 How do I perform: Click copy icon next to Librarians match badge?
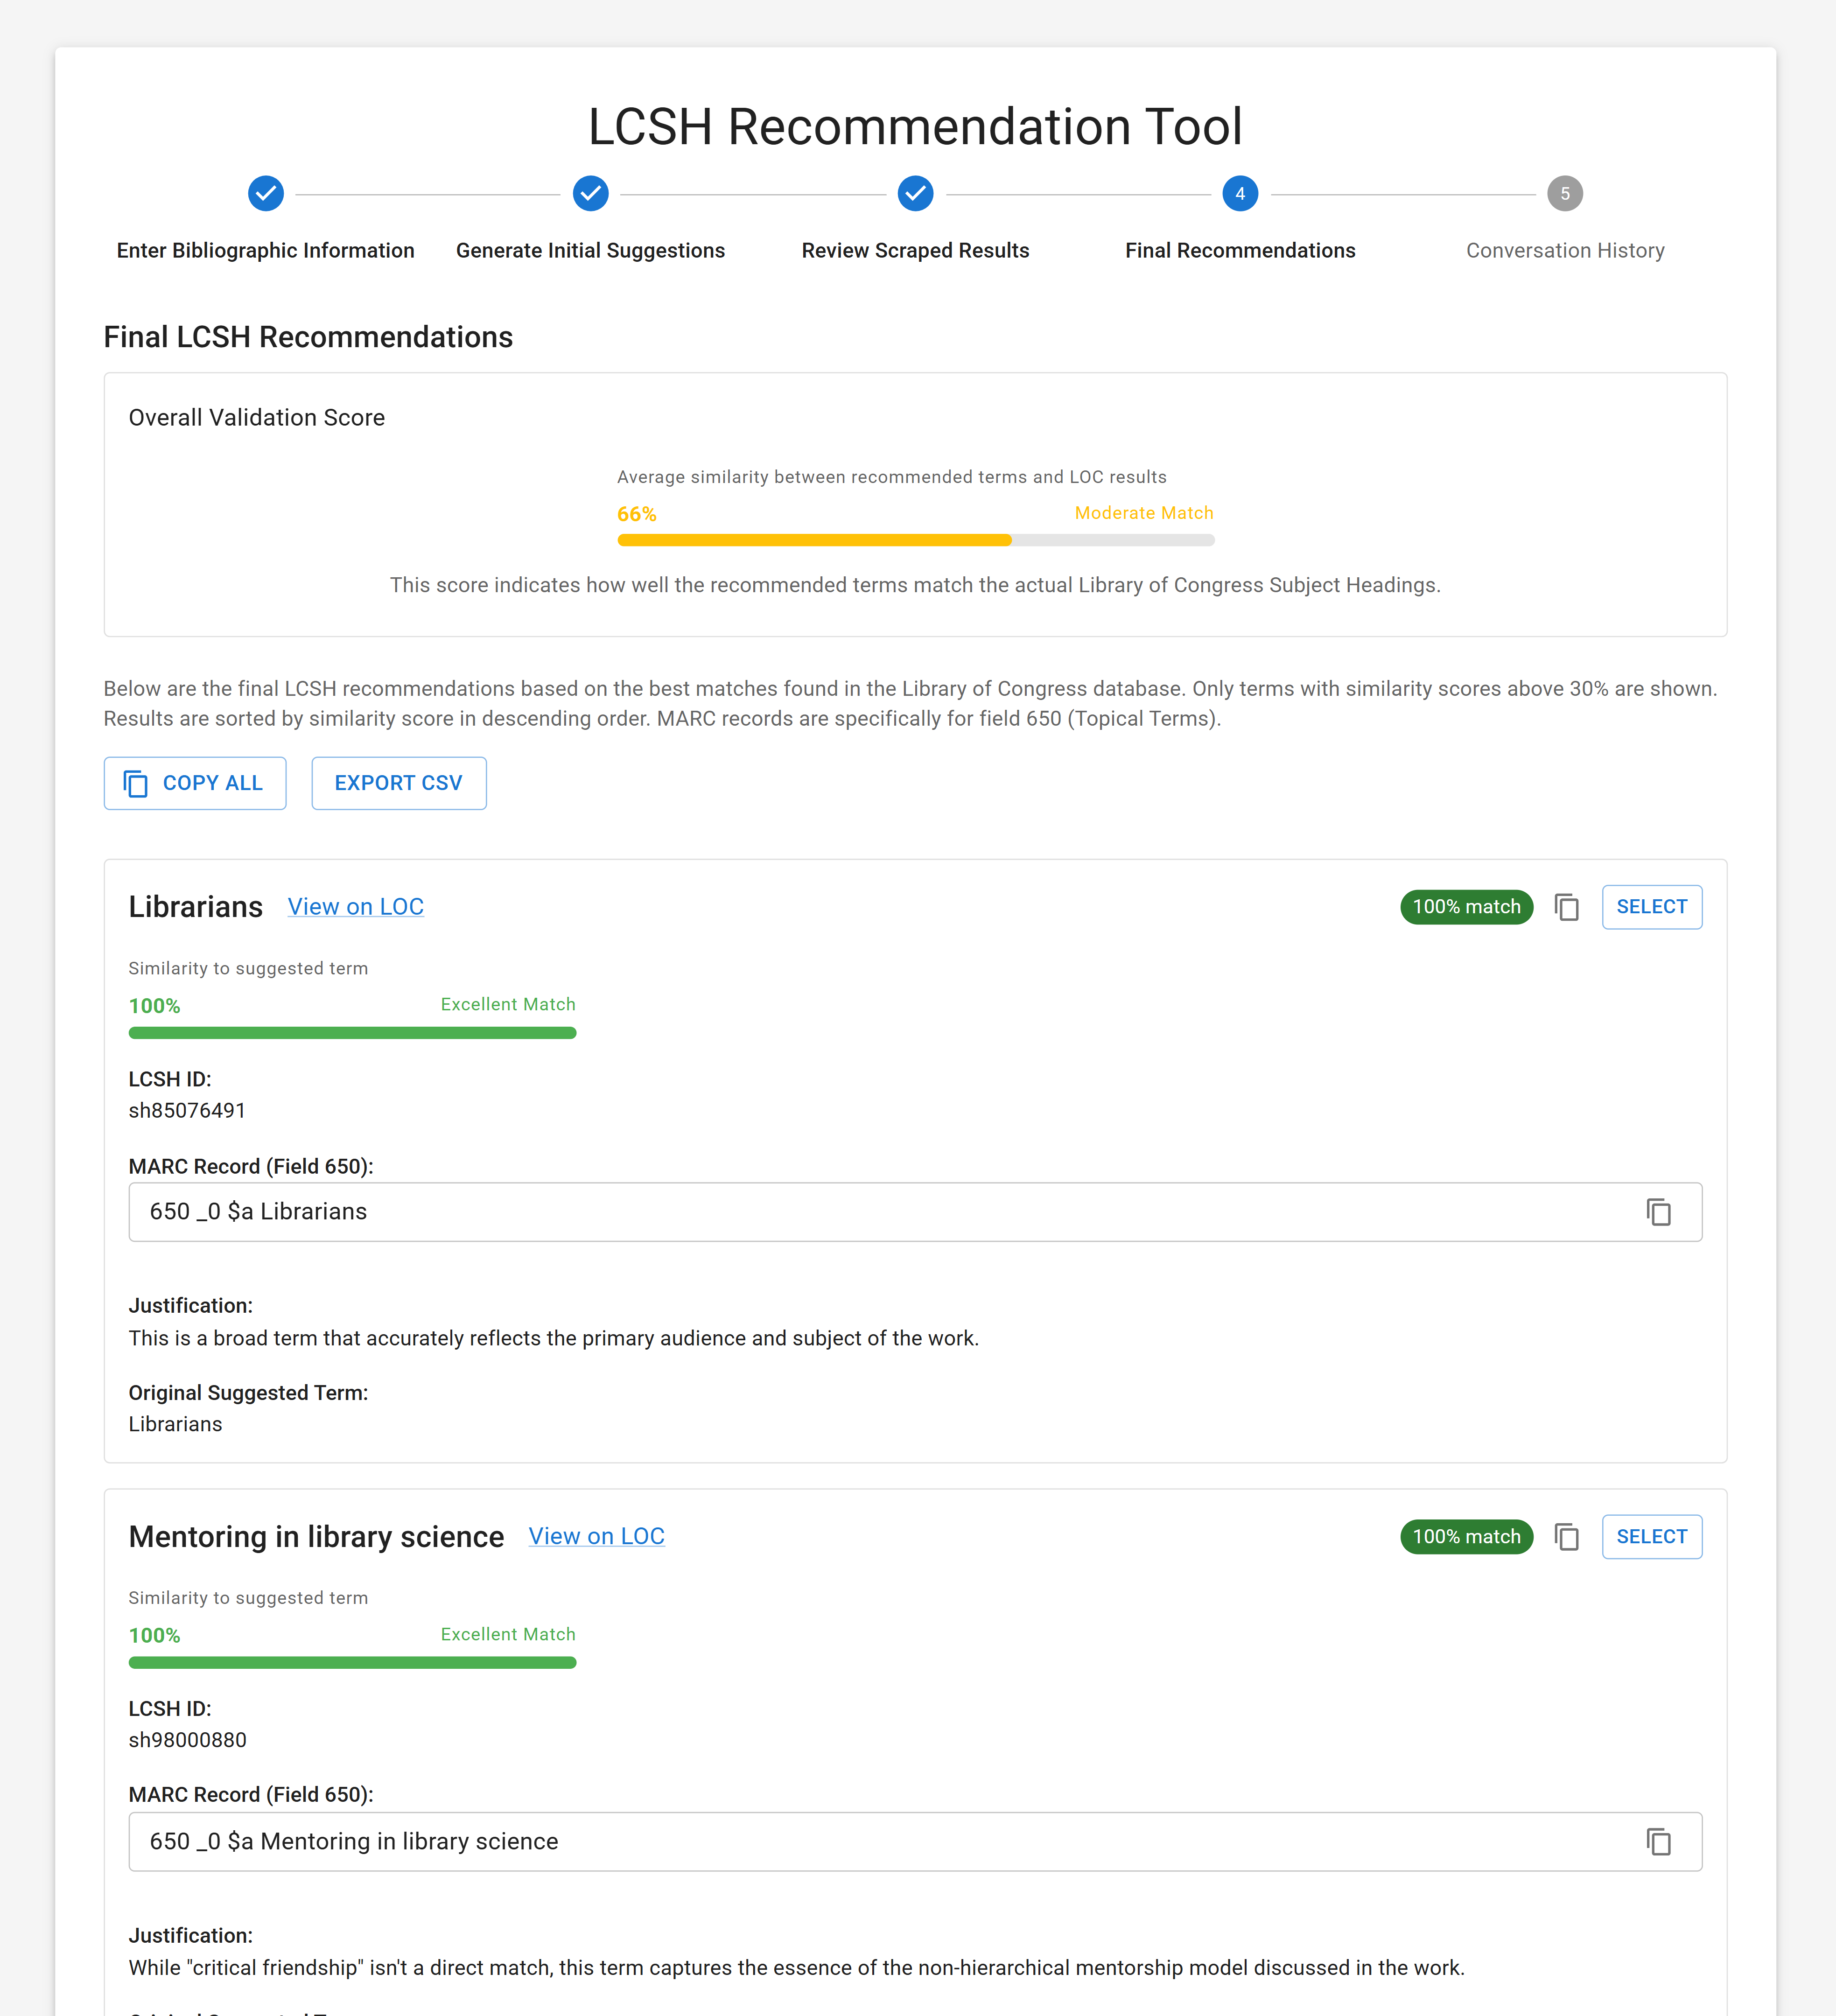click(x=1566, y=907)
